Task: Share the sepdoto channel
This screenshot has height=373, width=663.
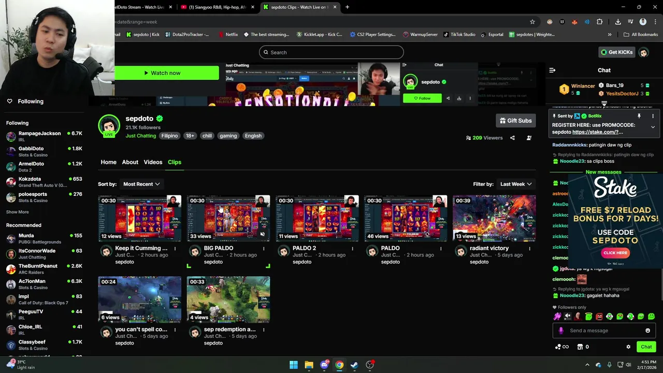Action: click(512, 138)
